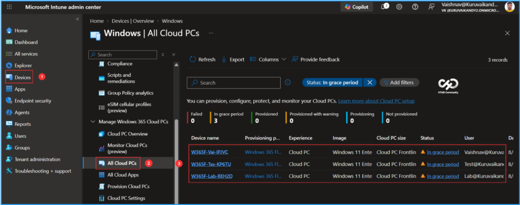This screenshot has width=520, height=205.
Task: Click the 'In grace period' count tile
Action: [x=227, y=117]
